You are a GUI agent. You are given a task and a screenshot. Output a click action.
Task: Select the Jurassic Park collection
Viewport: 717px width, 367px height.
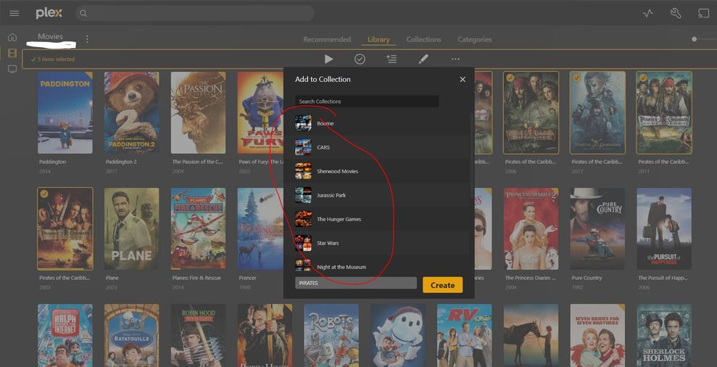coord(377,195)
